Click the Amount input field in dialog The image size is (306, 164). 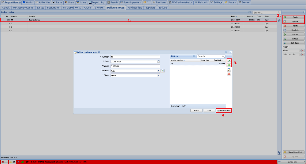point(135,66)
